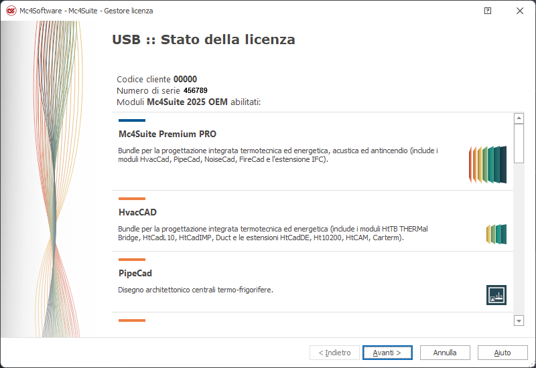Select the Mc4Suite Premium PRO heading
536x368 pixels.
point(167,134)
